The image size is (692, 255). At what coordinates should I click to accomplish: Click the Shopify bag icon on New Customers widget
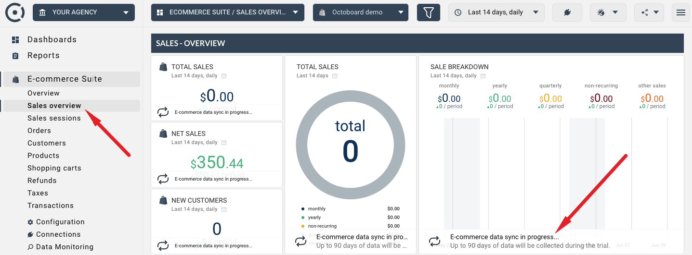click(x=163, y=200)
